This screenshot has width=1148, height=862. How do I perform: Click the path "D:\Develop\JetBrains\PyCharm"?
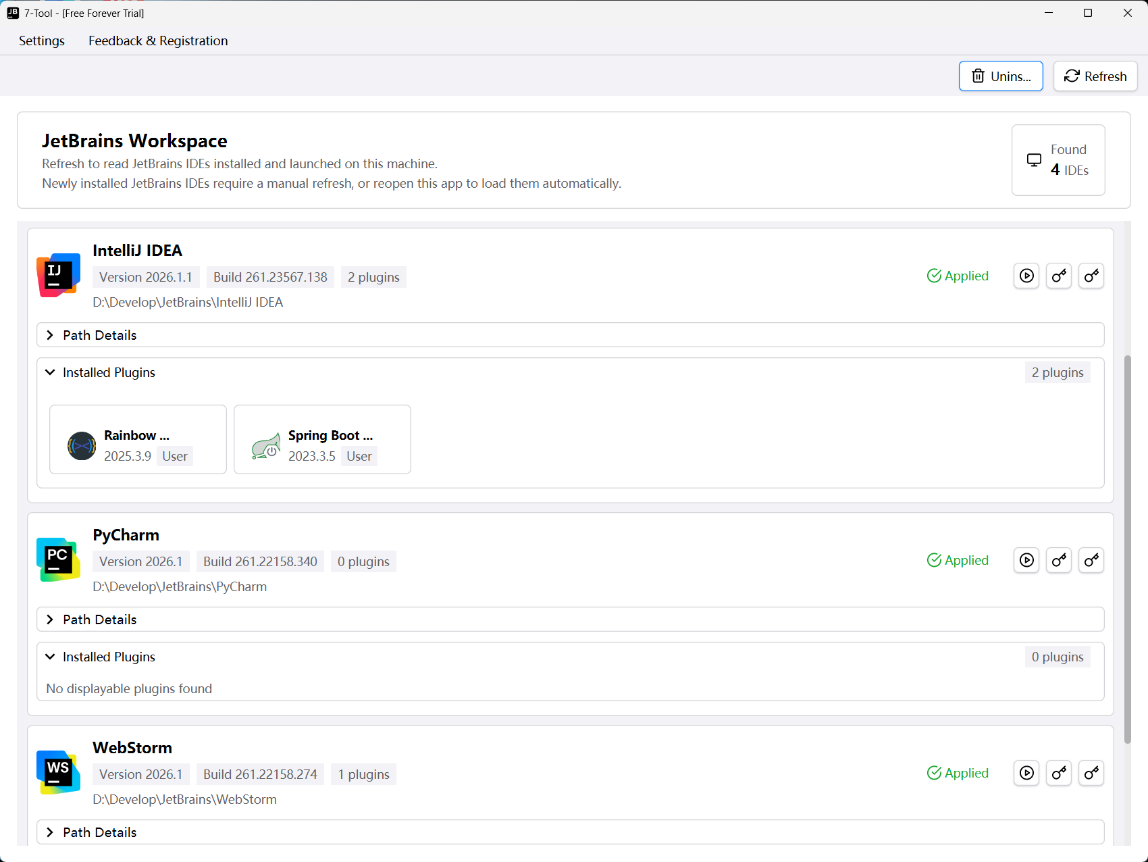[180, 586]
